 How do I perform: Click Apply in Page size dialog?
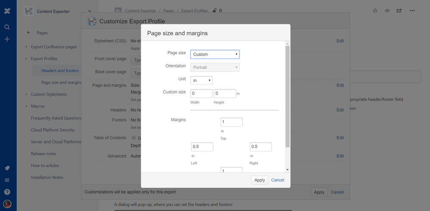coord(260,180)
